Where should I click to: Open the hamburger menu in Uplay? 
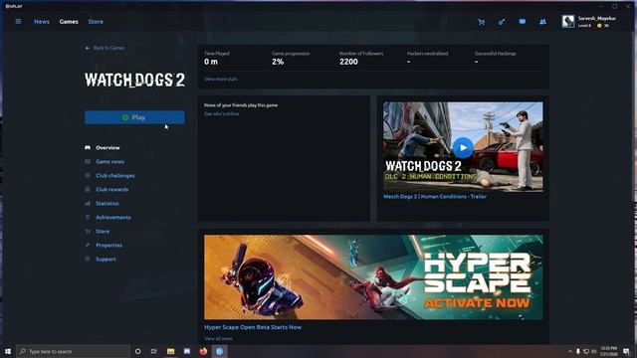coord(18,22)
